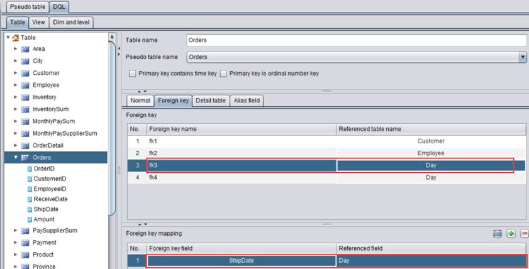Expand the Area node

click(x=15, y=49)
